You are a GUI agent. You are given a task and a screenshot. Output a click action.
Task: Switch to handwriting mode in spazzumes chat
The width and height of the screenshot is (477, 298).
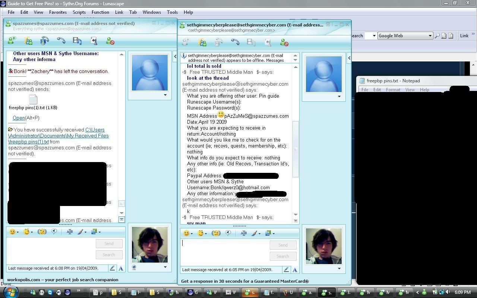tap(112, 268)
